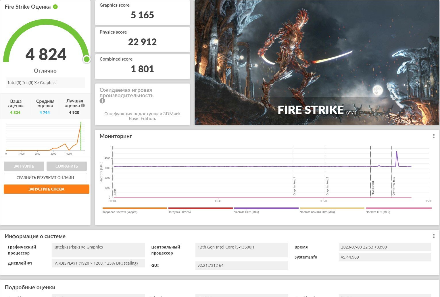
Task: Click the Графический процессор value field
Action: (x=98, y=250)
